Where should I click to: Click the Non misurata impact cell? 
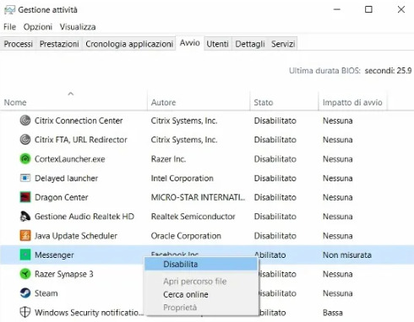(x=347, y=255)
